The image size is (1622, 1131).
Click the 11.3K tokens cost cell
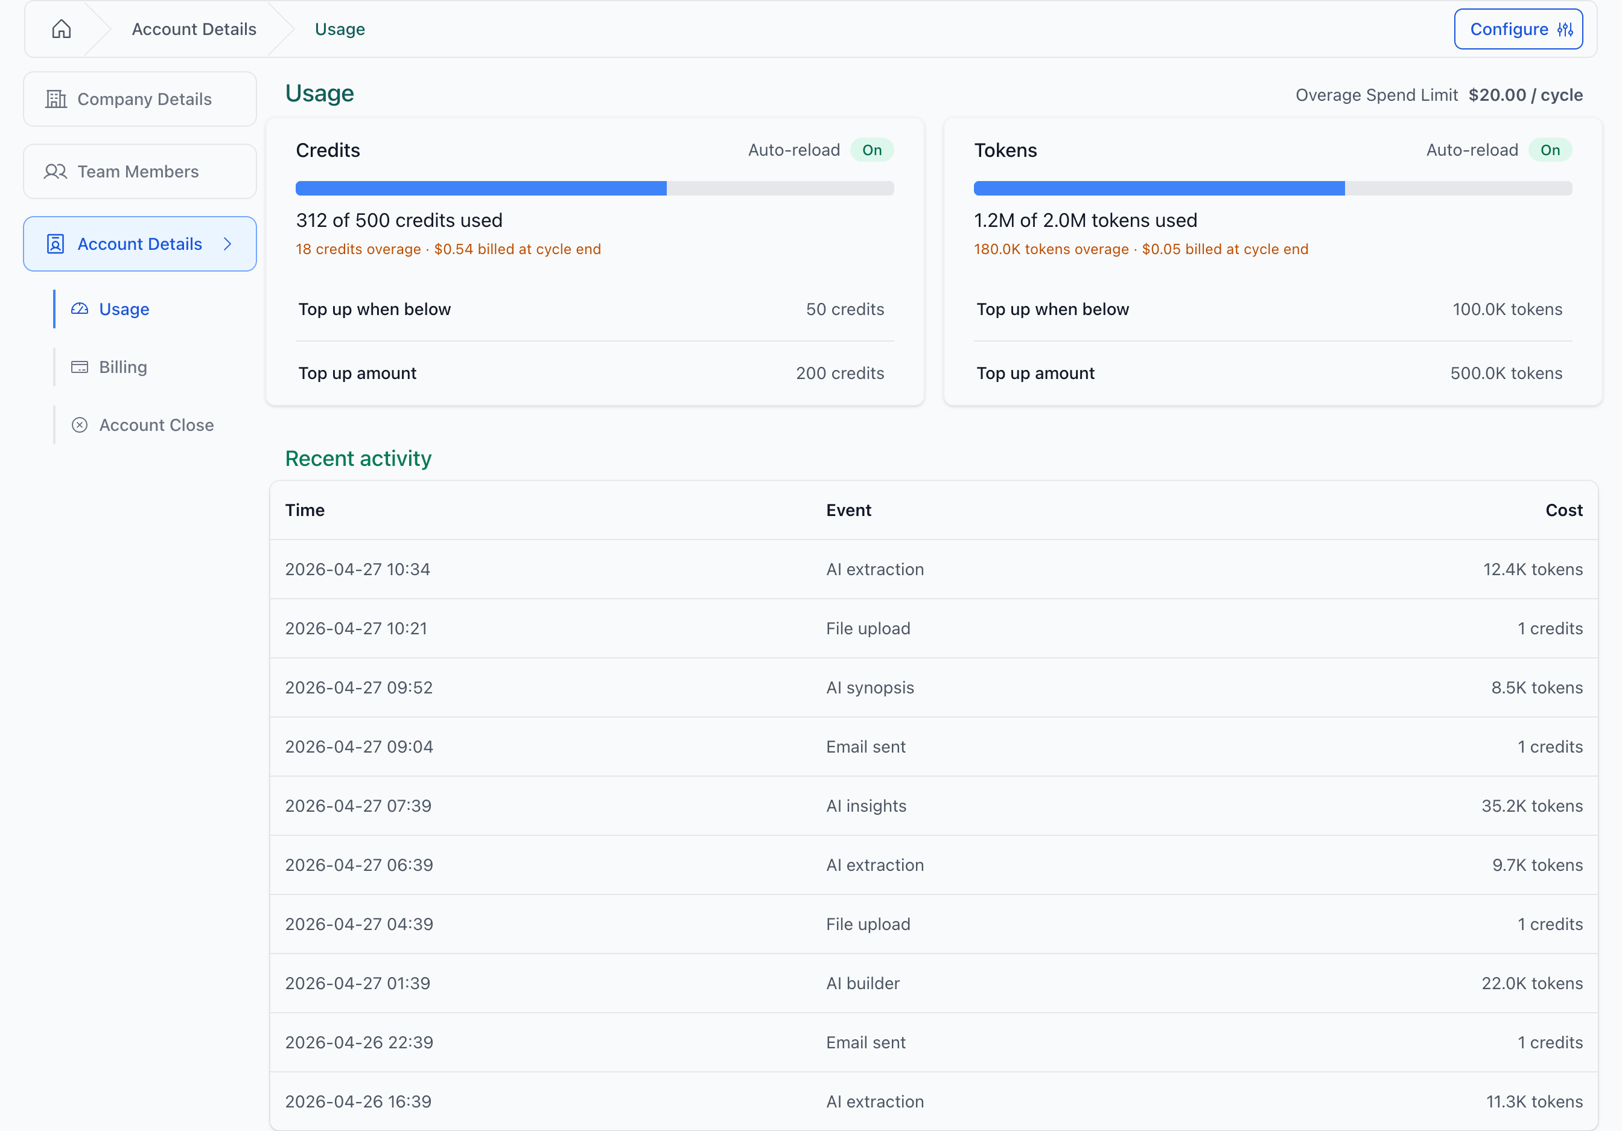pyautogui.click(x=1535, y=1101)
